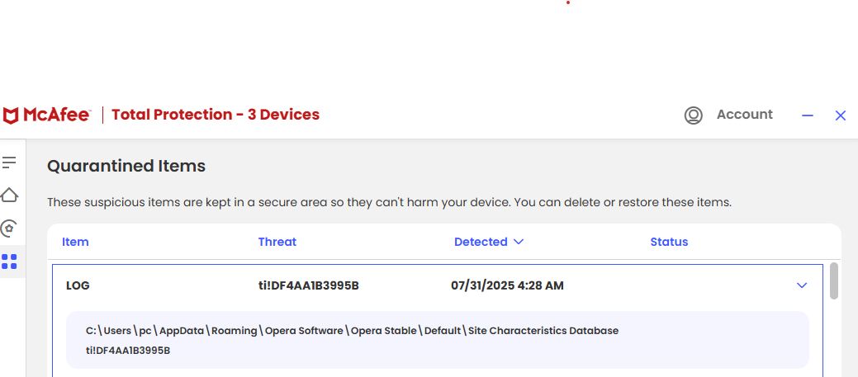This screenshot has width=858, height=377.
Task: Select the four-square apps grid icon
Action: pyautogui.click(x=9, y=262)
